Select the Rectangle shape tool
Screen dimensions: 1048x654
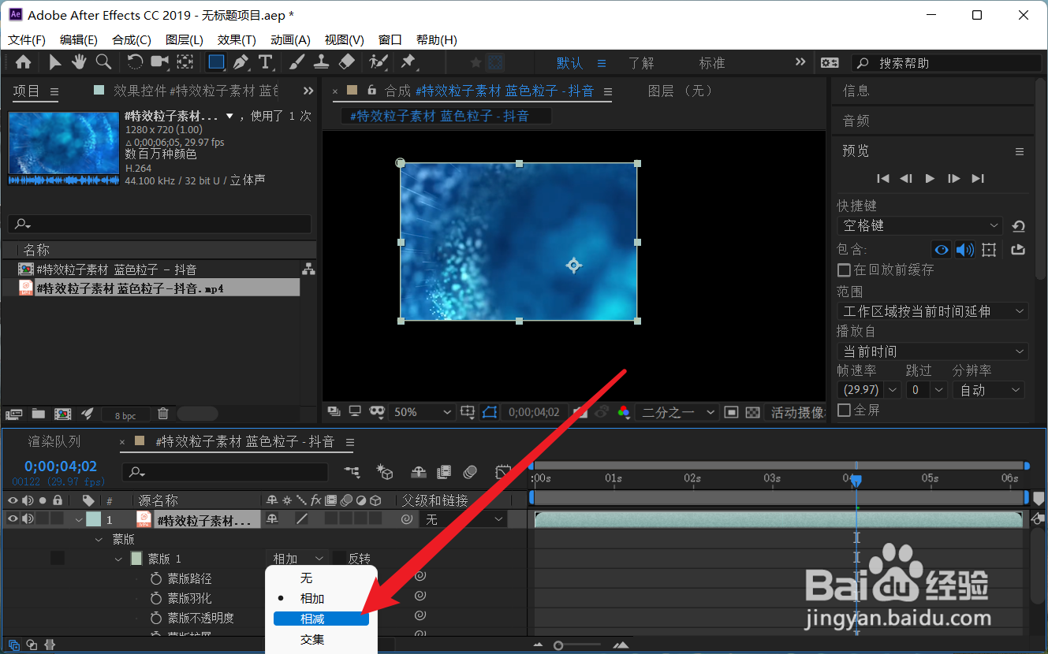tap(216, 62)
